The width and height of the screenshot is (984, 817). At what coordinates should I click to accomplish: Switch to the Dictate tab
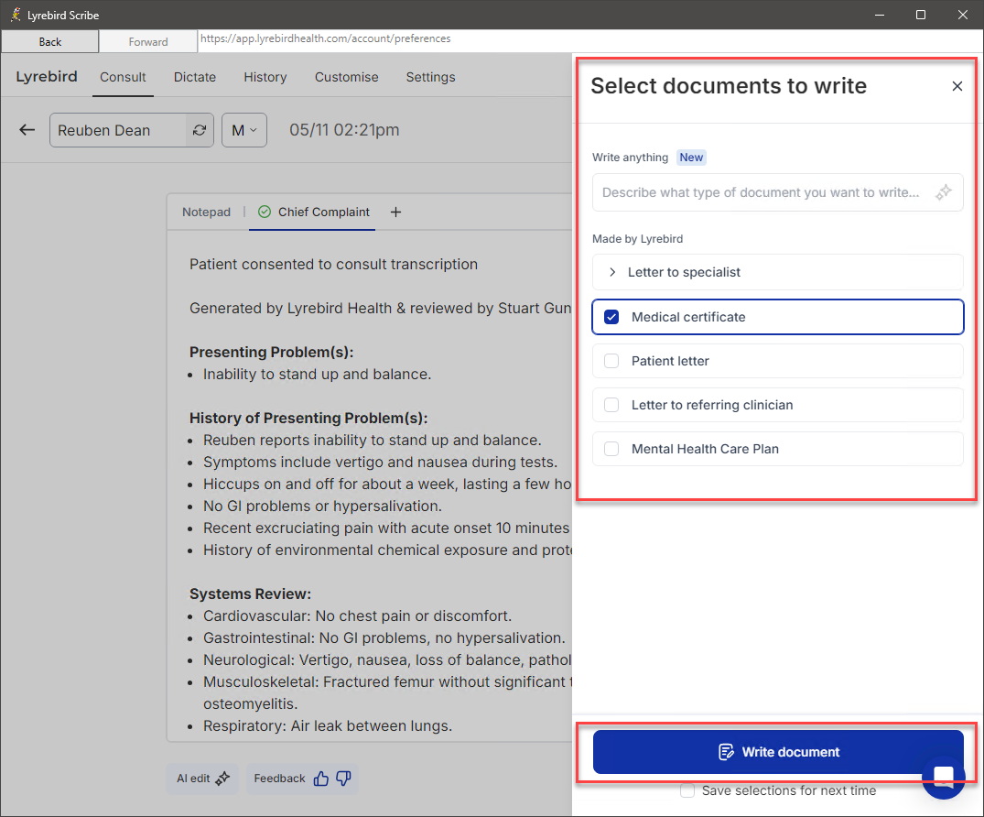[195, 77]
